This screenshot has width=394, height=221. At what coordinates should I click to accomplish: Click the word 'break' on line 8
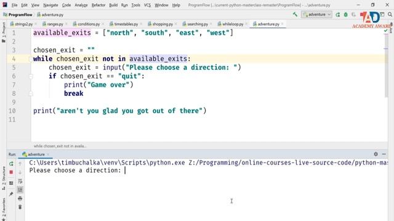pyautogui.click(x=74, y=93)
